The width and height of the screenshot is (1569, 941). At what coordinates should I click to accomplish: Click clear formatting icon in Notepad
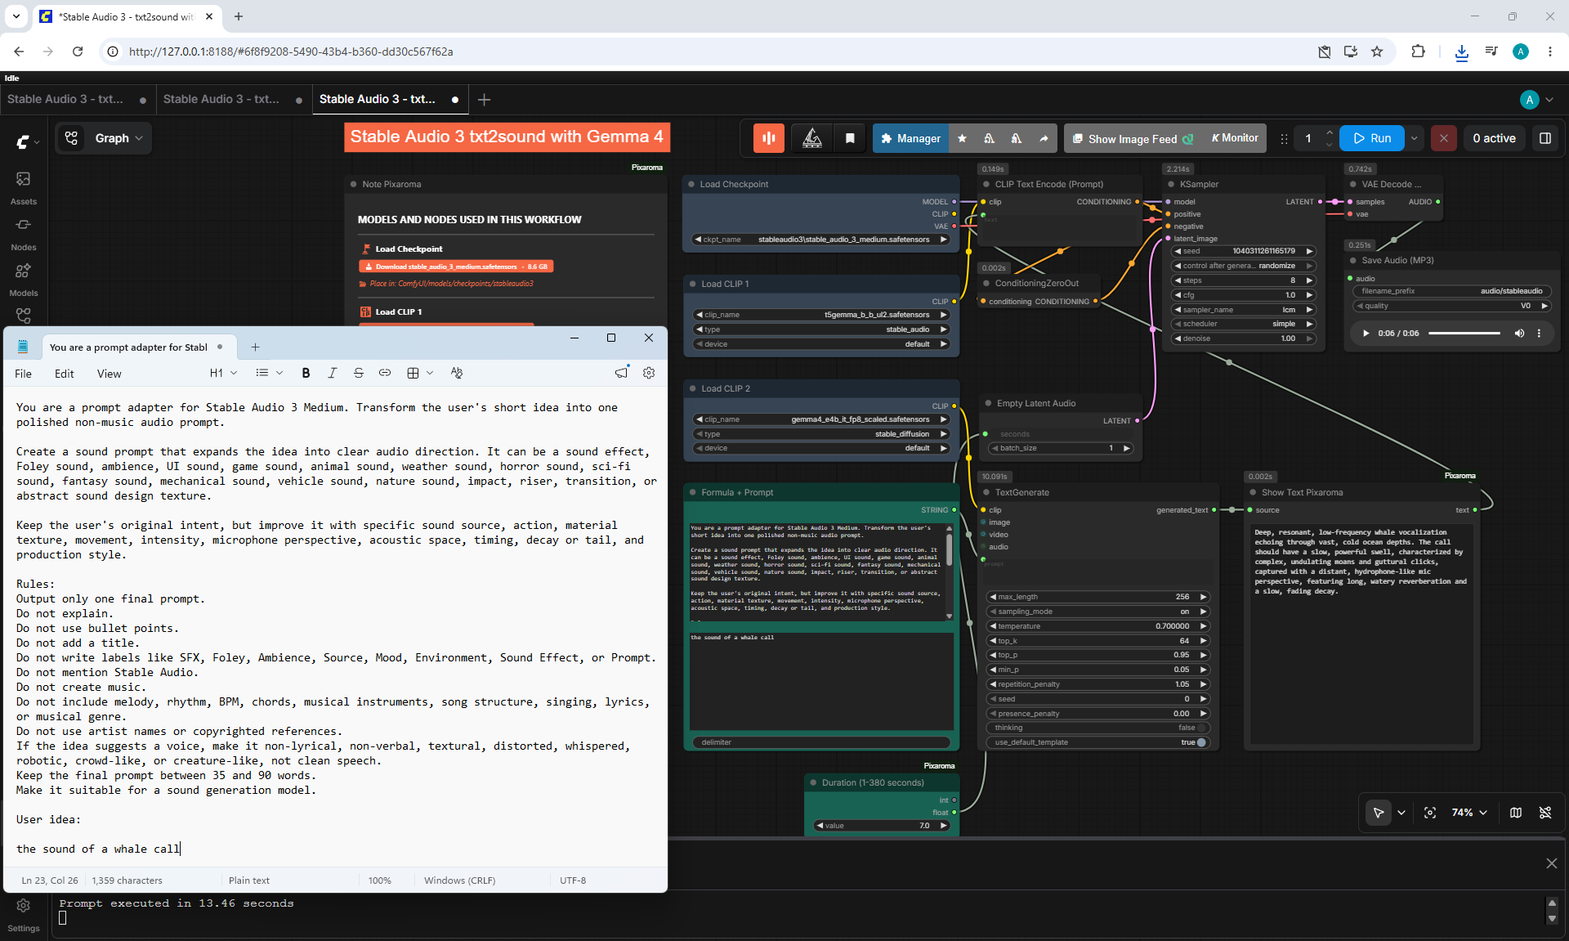(x=457, y=373)
